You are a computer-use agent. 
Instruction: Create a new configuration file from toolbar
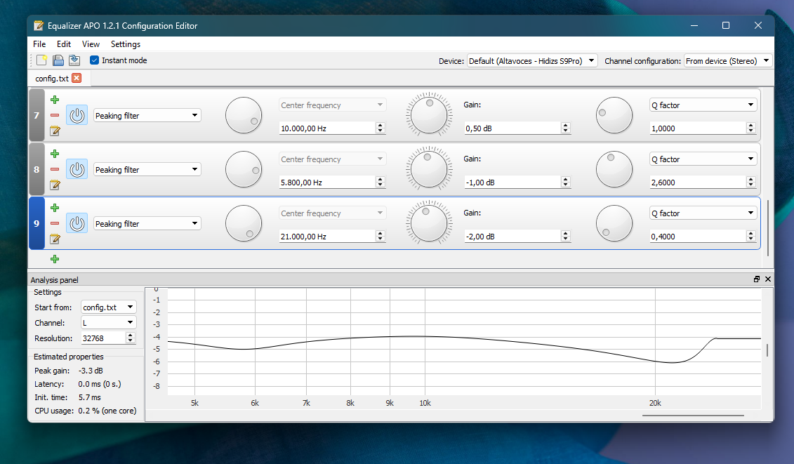point(41,60)
